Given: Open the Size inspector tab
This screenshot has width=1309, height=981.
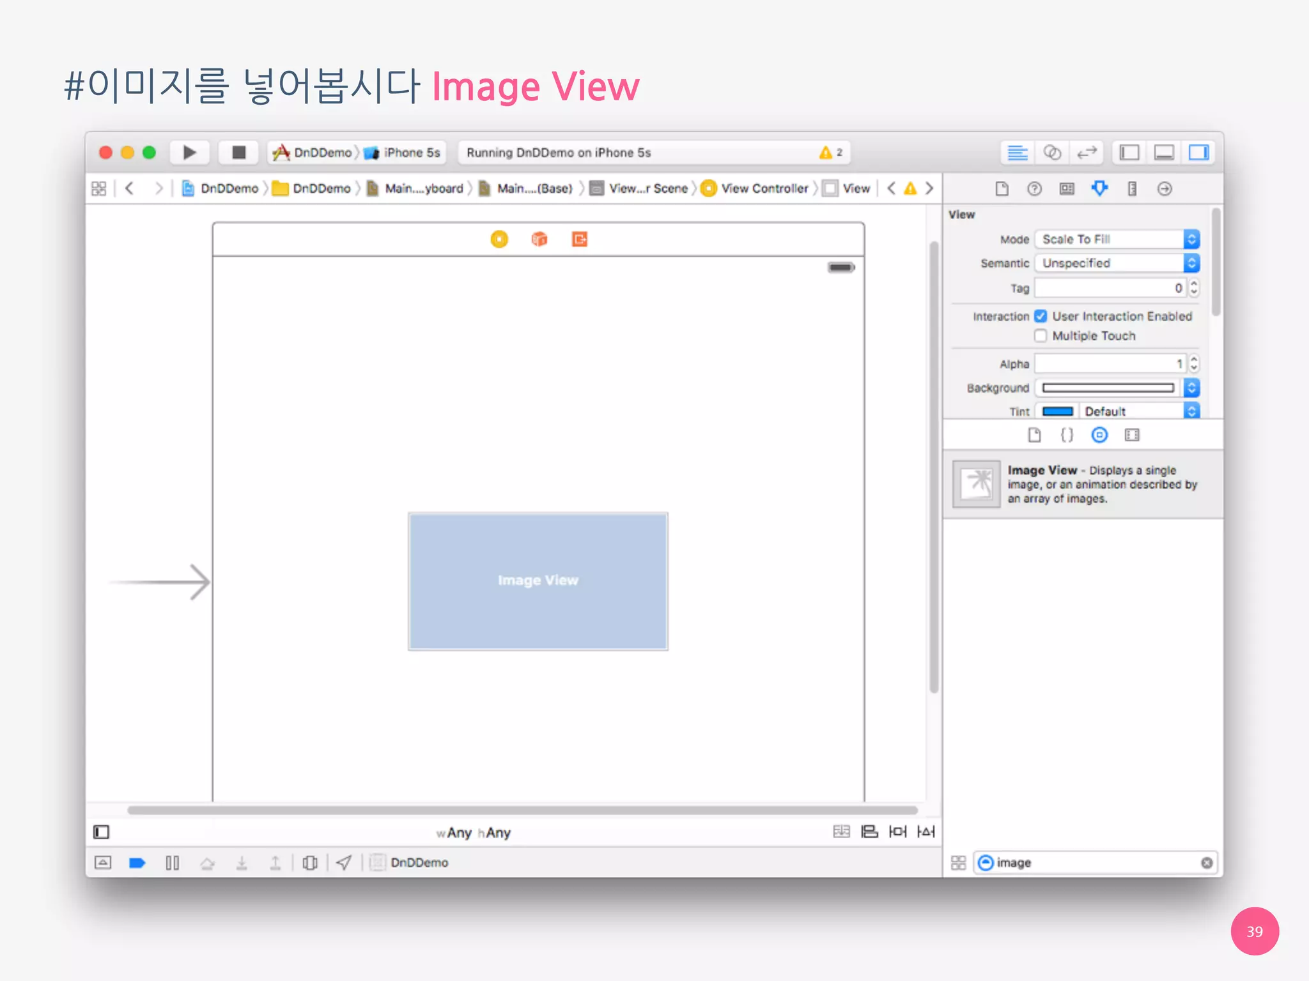Looking at the screenshot, I should (x=1132, y=188).
